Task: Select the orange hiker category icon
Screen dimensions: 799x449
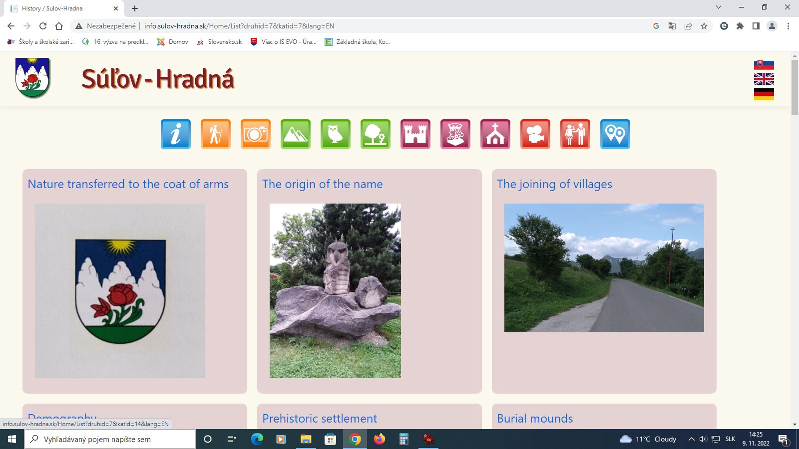Action: click(x=216, y=134)
